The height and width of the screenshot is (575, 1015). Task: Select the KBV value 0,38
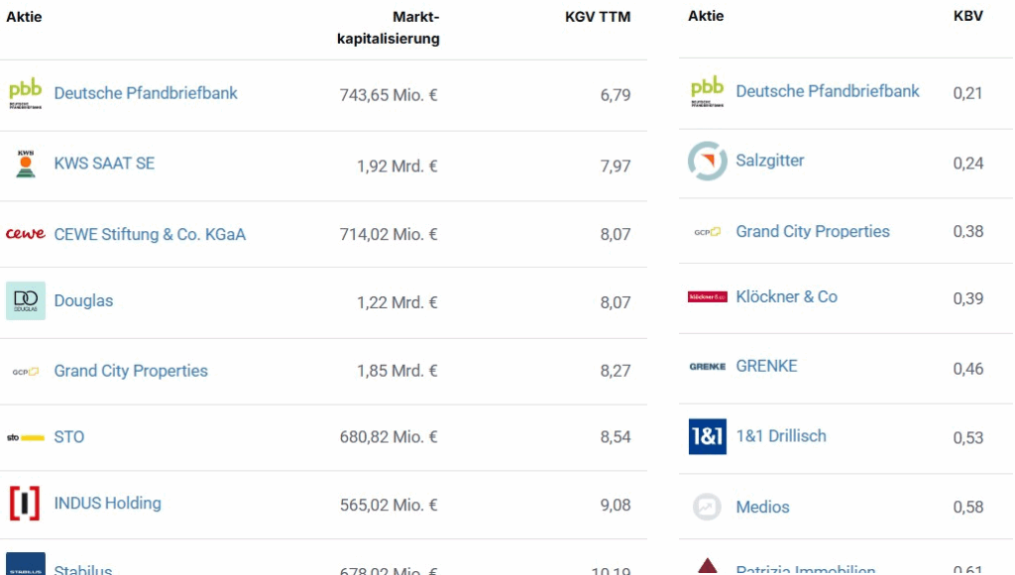tap(967, 232)
